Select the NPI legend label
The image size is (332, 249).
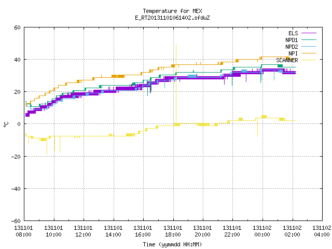293,53
